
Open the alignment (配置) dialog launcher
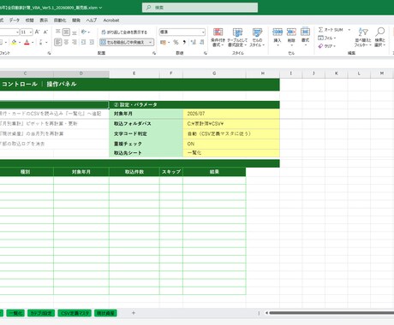154,53
